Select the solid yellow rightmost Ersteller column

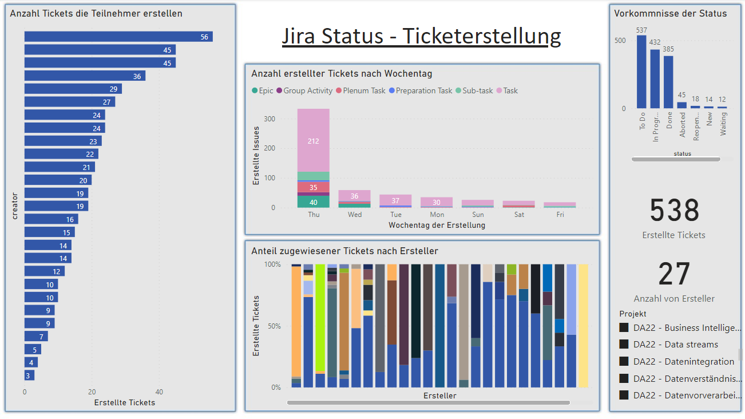pyautogui.click(x=583, y=326)
